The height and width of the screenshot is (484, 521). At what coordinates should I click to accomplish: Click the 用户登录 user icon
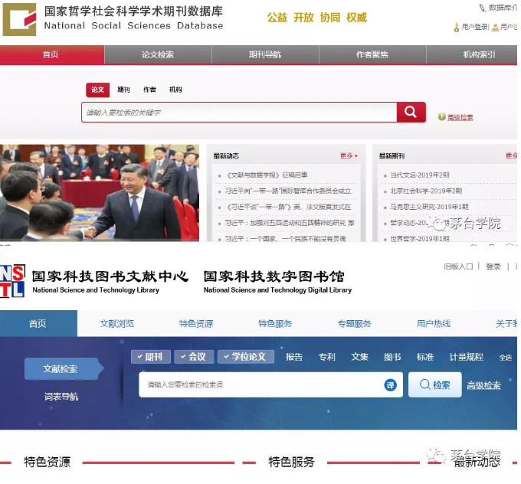457,27
